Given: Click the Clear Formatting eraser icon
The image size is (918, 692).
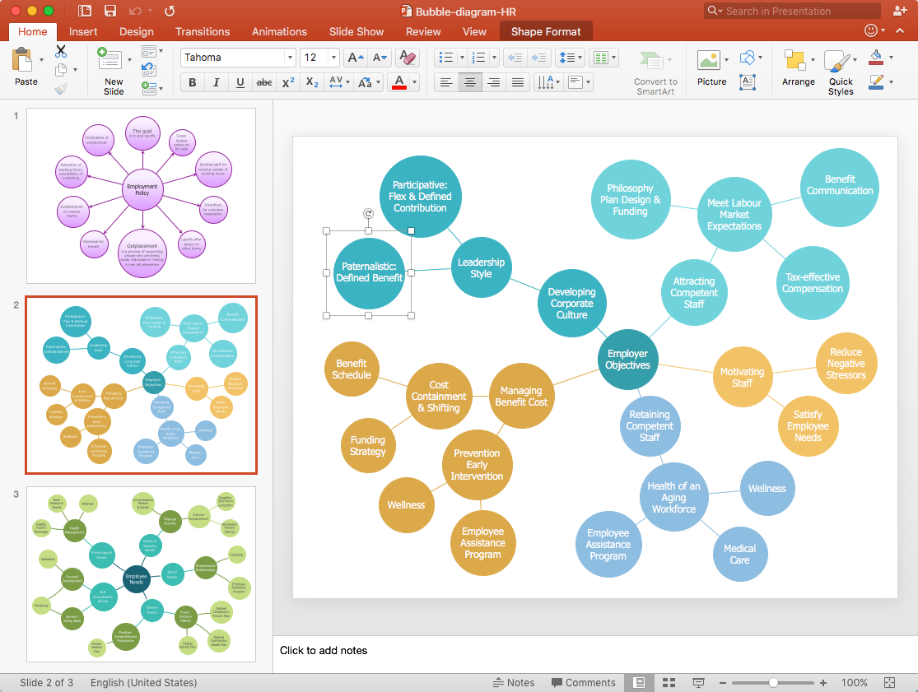Looking at the screenshot, I should tap(407, 58).
